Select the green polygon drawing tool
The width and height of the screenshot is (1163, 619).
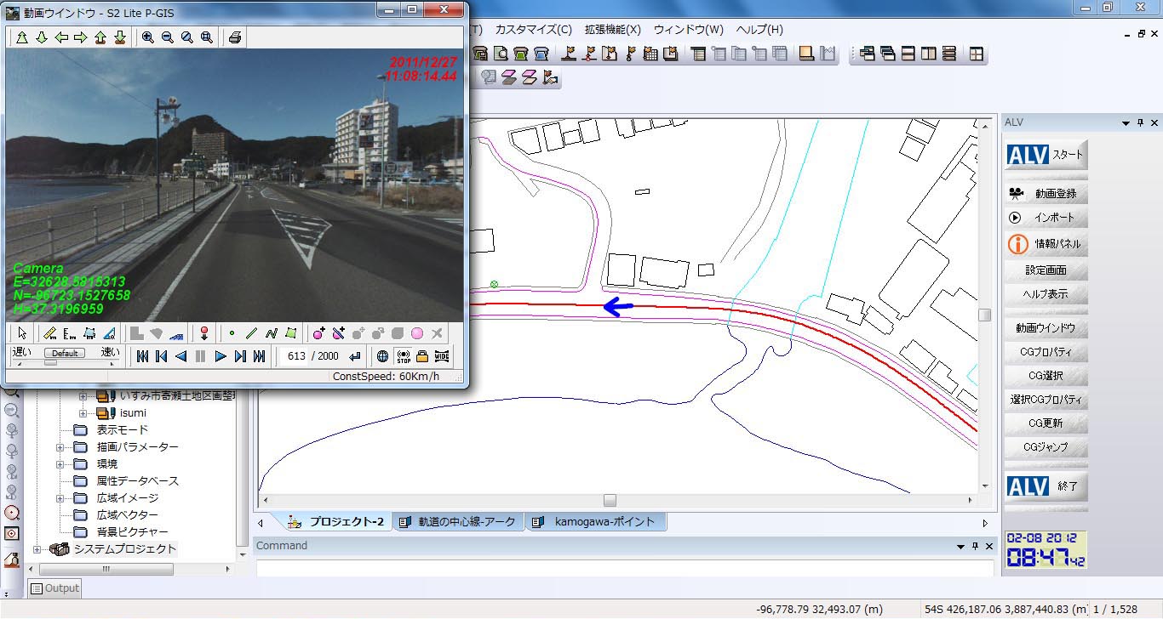291,333
